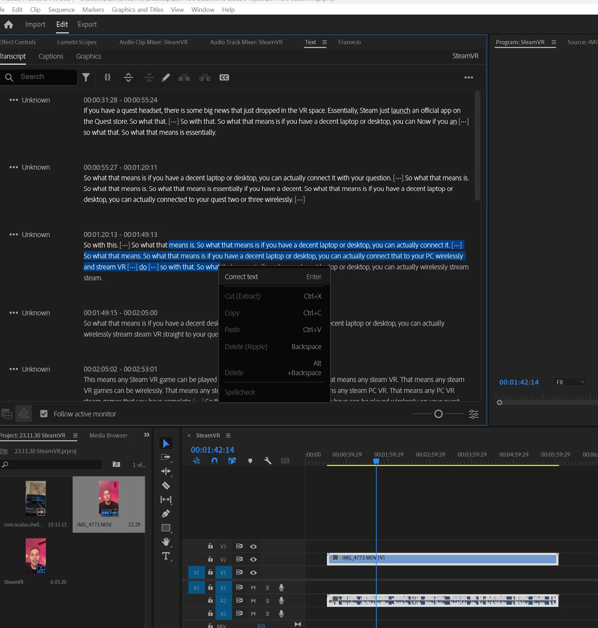Open the Lumetri Scopes tab

77,42
